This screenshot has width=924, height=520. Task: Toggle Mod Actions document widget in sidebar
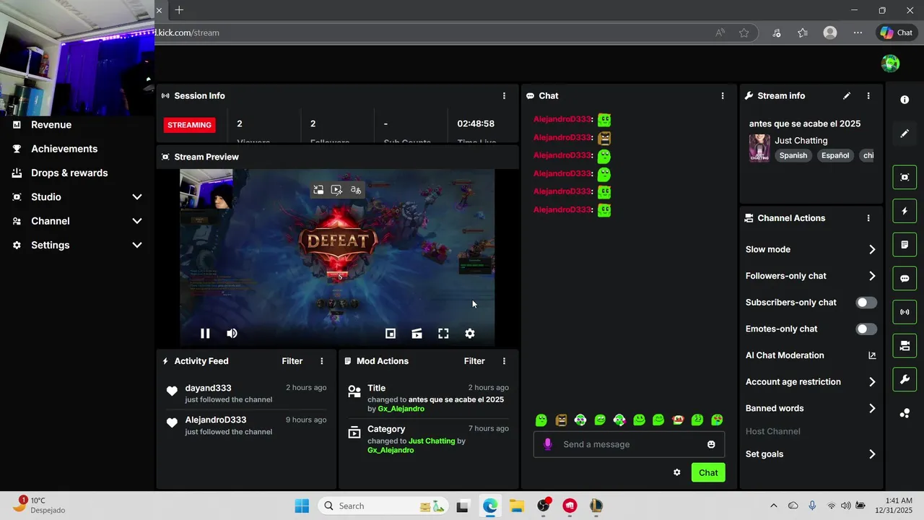pyautogui.click(x=905, y=245)
